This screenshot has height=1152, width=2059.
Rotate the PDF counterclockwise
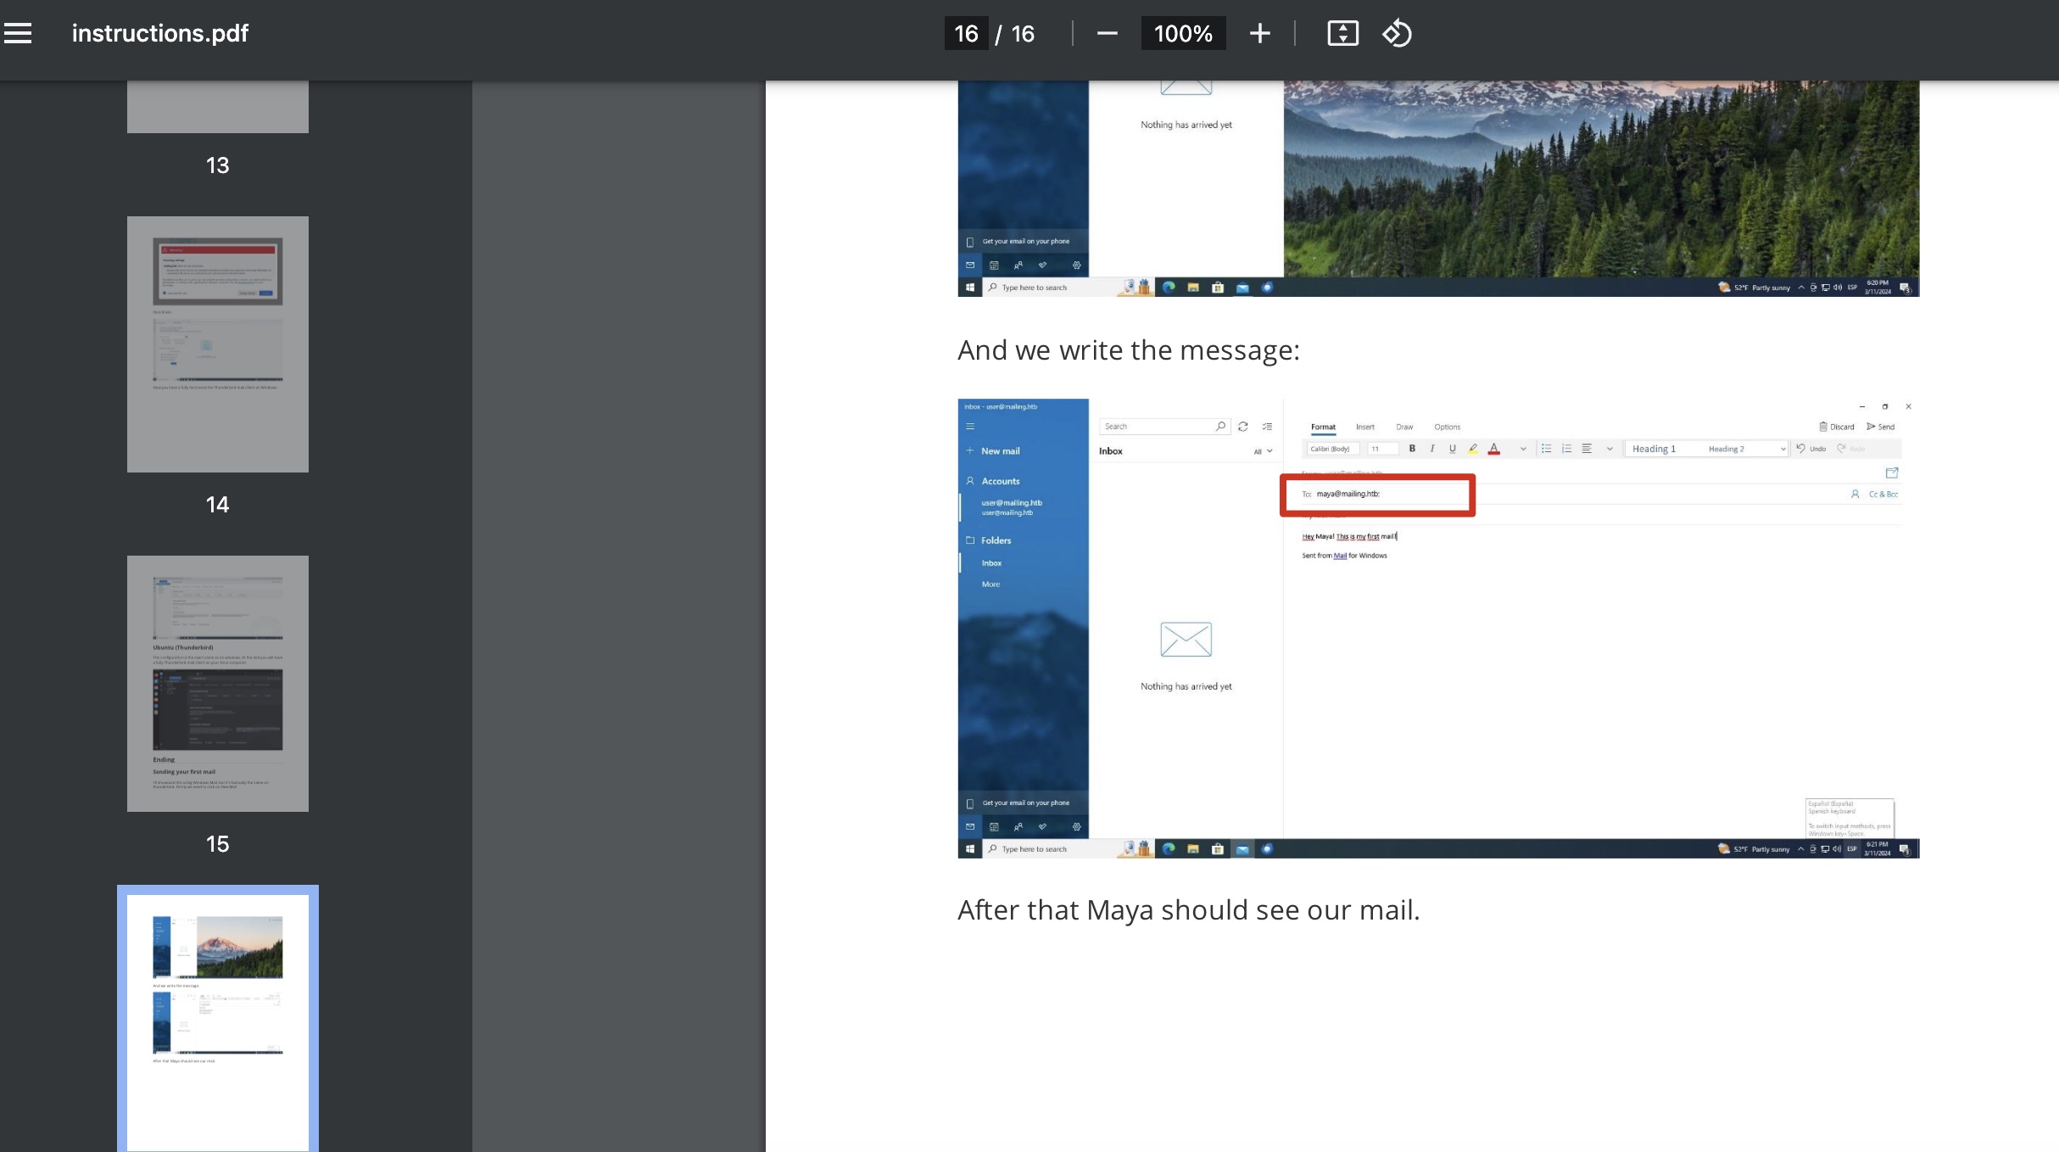click(1397, 33)
